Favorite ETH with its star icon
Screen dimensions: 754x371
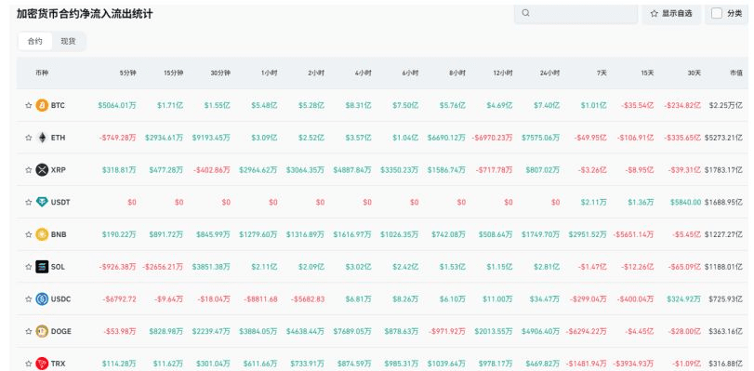click(29, 137)
